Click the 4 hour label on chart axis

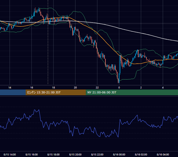coord(163,88)
